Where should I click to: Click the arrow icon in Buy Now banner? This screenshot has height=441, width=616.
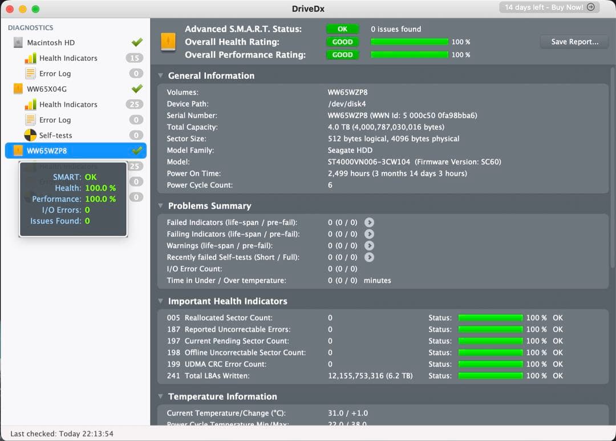[x=590, y=7]
